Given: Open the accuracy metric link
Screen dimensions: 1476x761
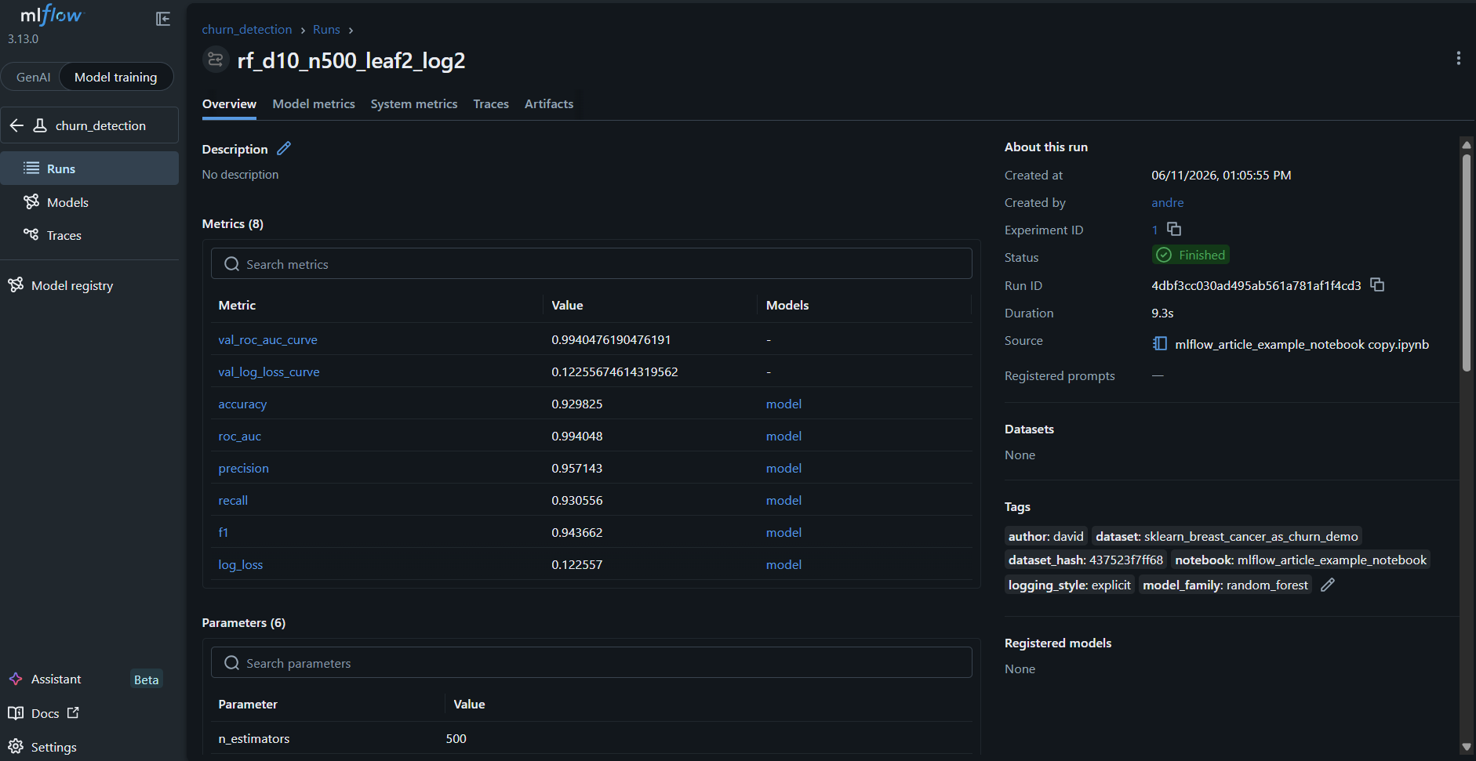Looking at the screenshot, I should pyautogui.click(x=242, y=404).
